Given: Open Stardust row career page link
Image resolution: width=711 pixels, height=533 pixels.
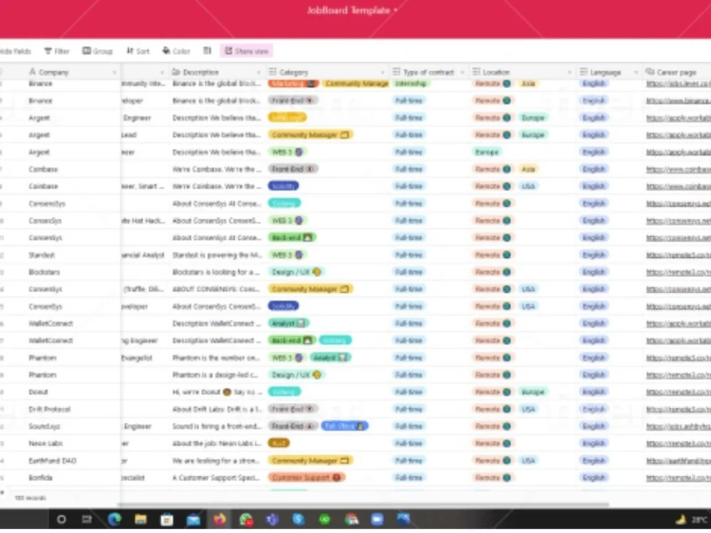Looking at the screenshot, I should pyautogui.click(x=678, y=255).
